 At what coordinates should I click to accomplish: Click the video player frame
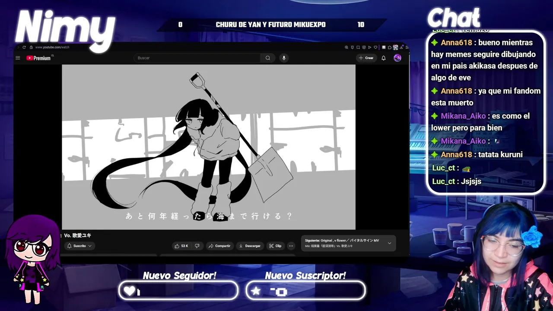click(x=209, y=147)
